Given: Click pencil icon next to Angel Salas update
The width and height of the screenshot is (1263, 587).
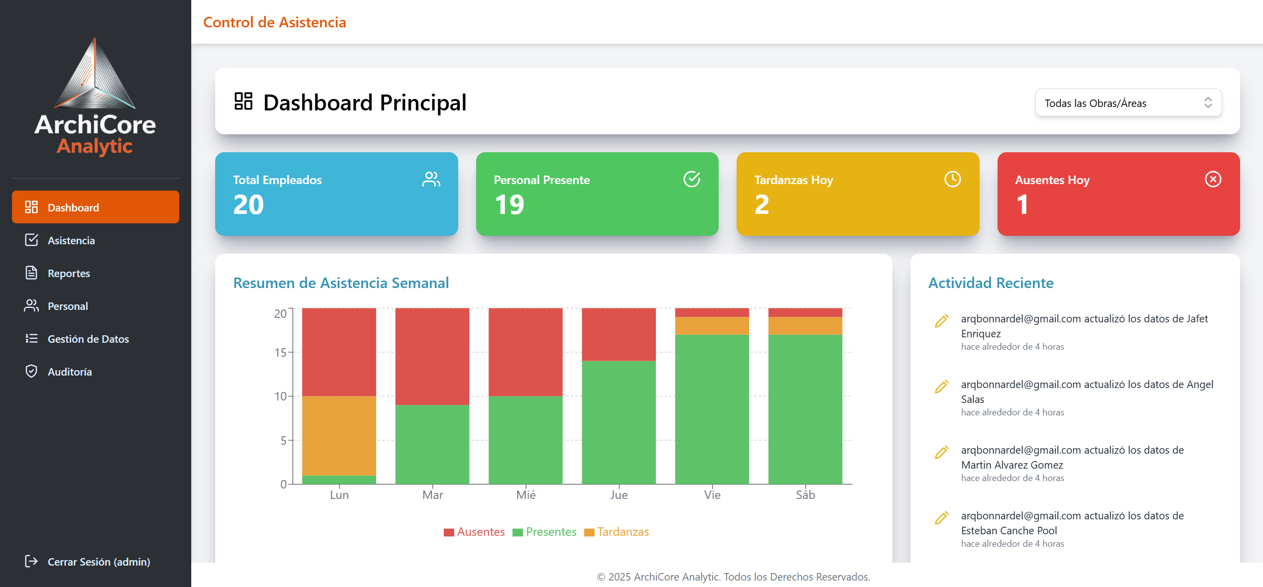Looking at the screenshot, I should 941,387.
